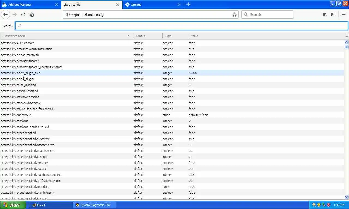Select accessibility.blockautorefresh preference

[172, 55]
